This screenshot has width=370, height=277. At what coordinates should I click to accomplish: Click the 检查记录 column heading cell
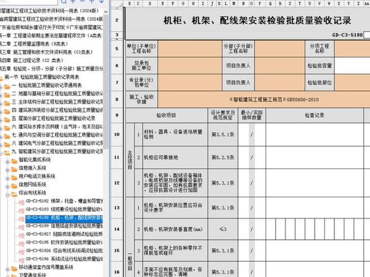[x=314, y=115]
